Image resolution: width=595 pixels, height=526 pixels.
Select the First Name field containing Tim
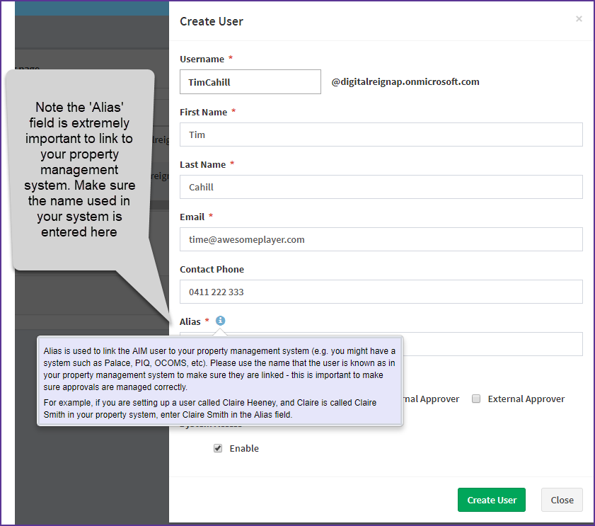(381, 135)
